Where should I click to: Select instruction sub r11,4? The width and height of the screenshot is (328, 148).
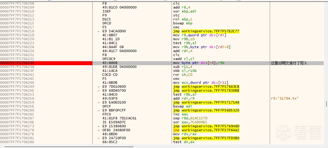click(182, 67)
